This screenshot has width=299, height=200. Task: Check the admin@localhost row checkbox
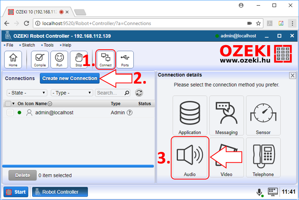[10, 113]
